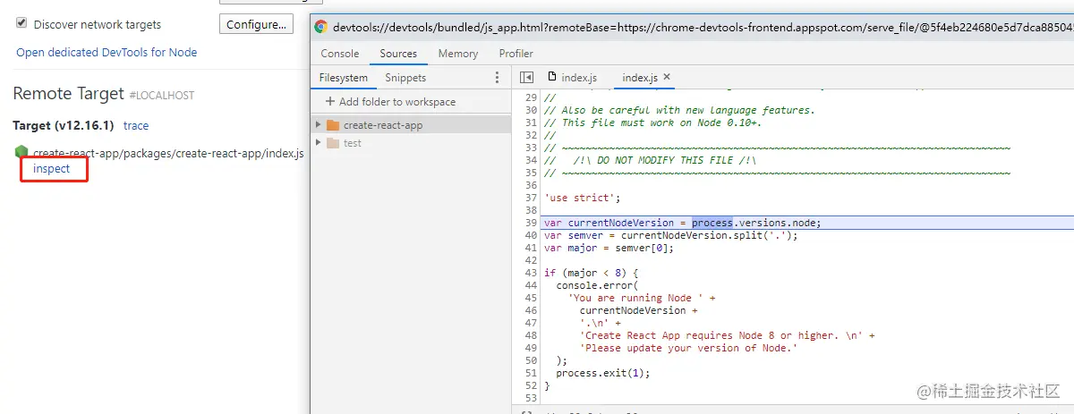
Task: Click process.exit(1); on line 51
Action: click(603, 373)
